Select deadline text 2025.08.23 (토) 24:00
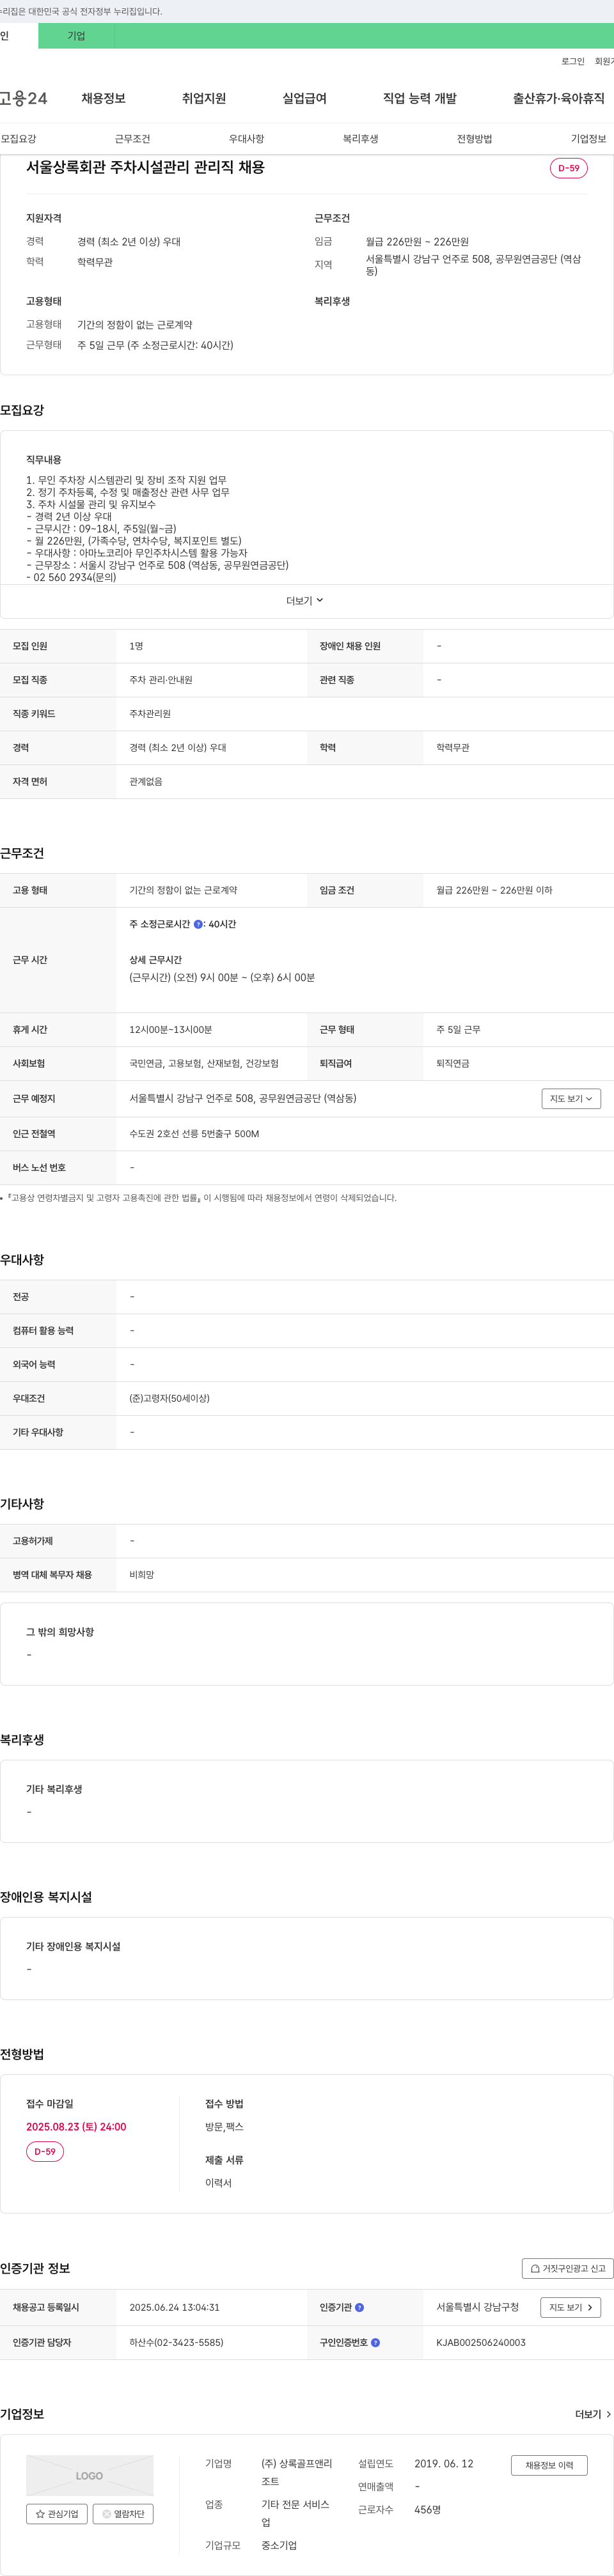This screenshot has width=614, height=2576. (76, 2126)
